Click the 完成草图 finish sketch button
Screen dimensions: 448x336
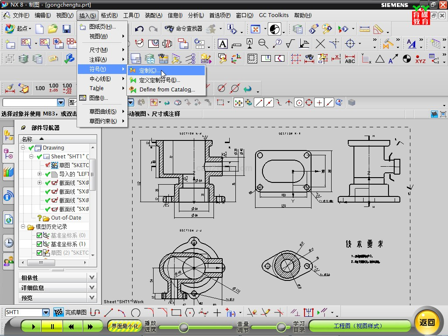[70, 312]
